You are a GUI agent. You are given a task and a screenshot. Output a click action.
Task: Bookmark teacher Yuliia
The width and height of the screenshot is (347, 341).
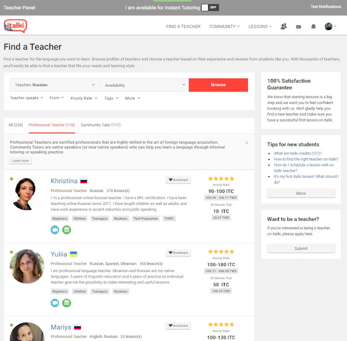point(178,253)
